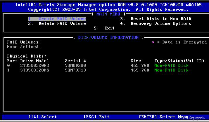Viewport: 209px width, 122px height.
Task: Click serial number 9QM8D280
Action: tap(75, 65)
